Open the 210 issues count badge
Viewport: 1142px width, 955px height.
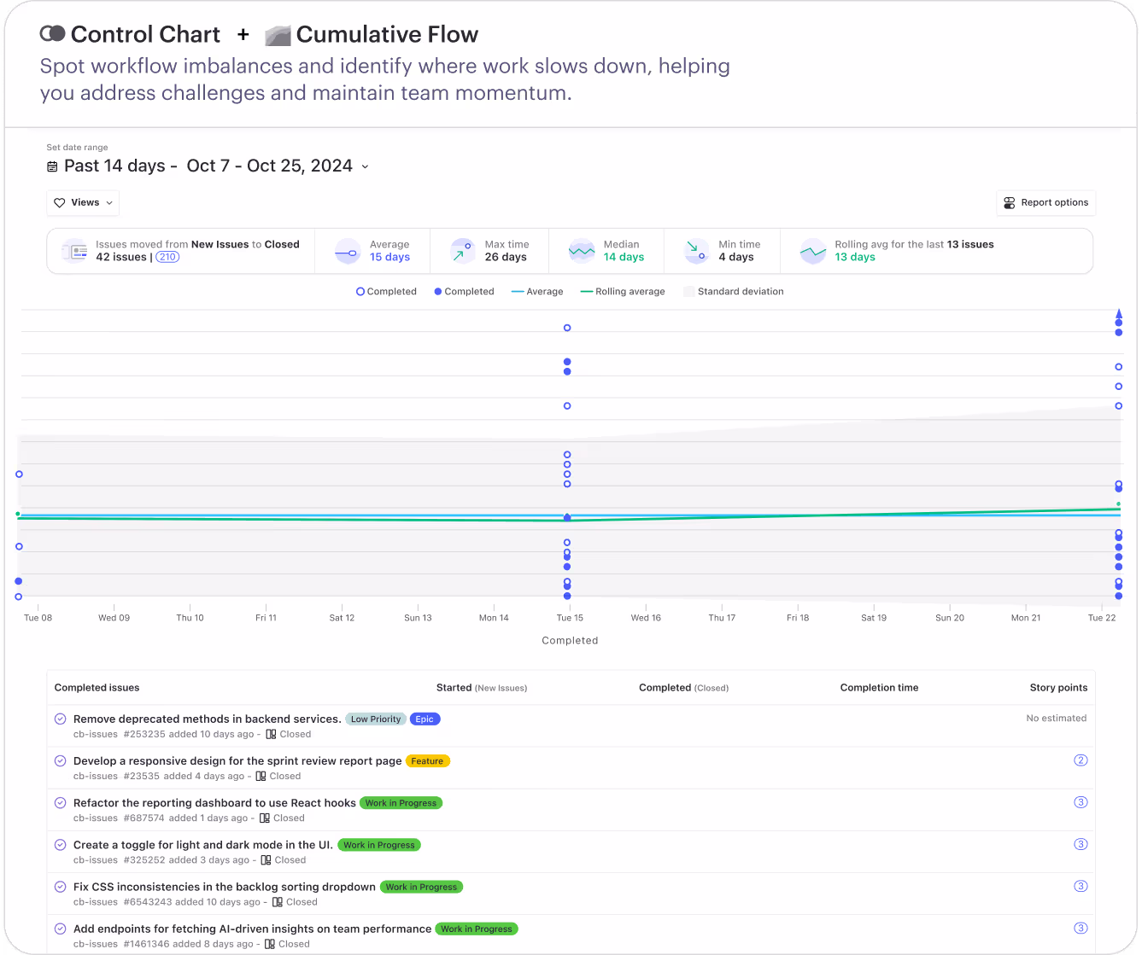coord(167,257)
